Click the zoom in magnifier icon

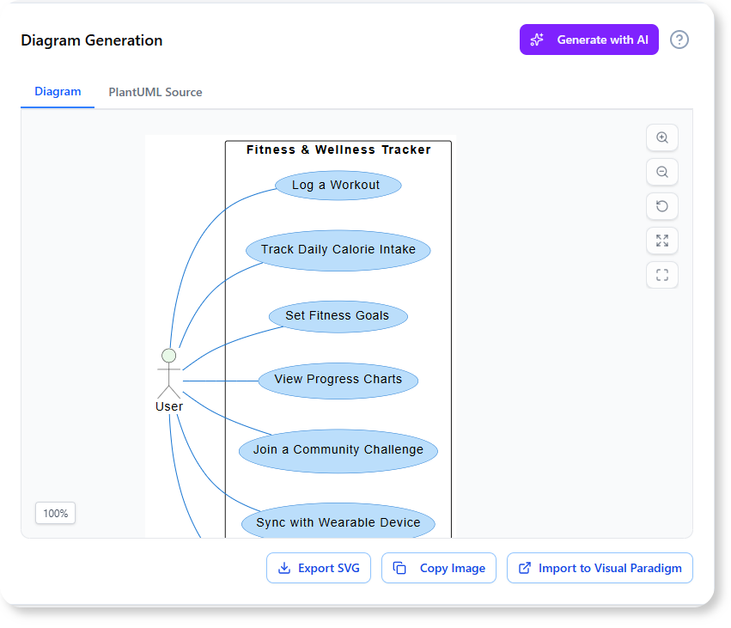tap(661, 137)
